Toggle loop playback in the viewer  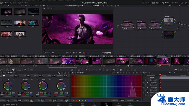pos(84,53)
